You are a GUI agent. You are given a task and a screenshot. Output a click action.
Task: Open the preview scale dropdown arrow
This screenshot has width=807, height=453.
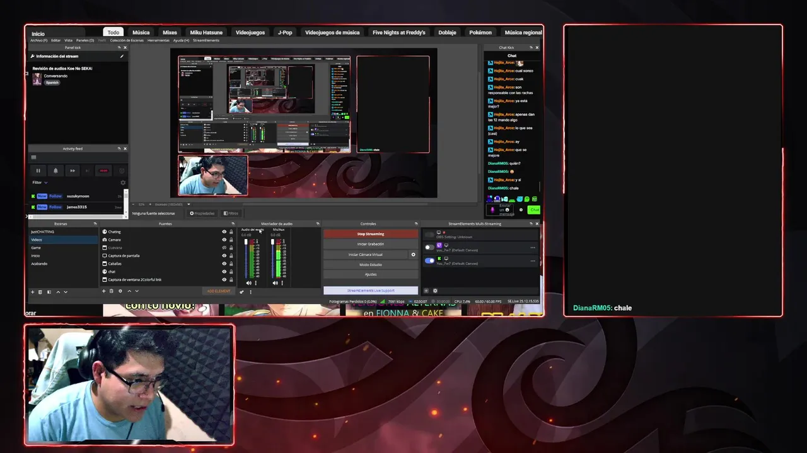tap(189, 204)
